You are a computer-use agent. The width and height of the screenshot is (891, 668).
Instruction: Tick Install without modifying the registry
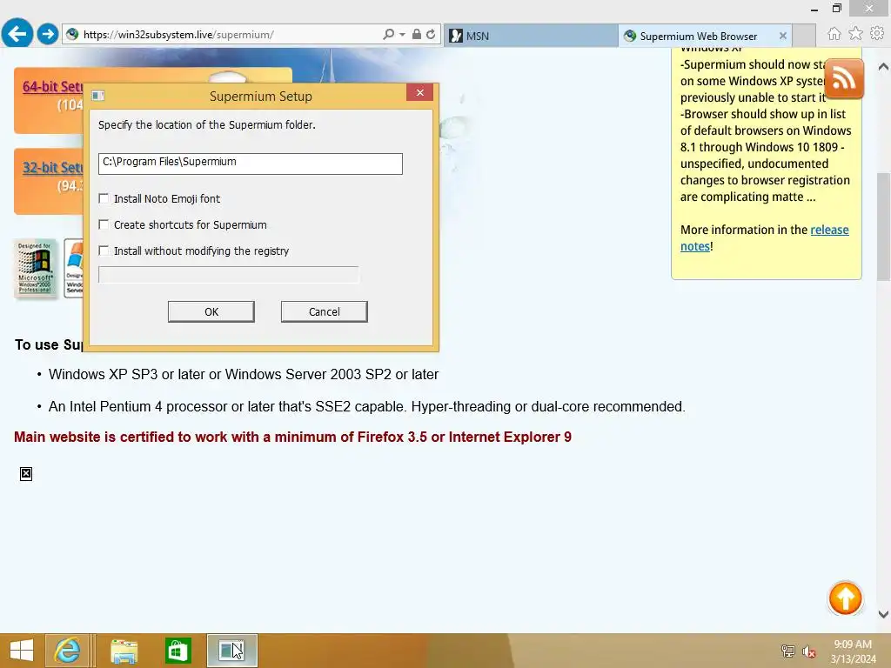[x=104, y=250]
